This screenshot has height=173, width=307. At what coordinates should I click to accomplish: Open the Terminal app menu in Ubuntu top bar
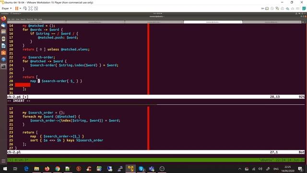click(16, 13)
